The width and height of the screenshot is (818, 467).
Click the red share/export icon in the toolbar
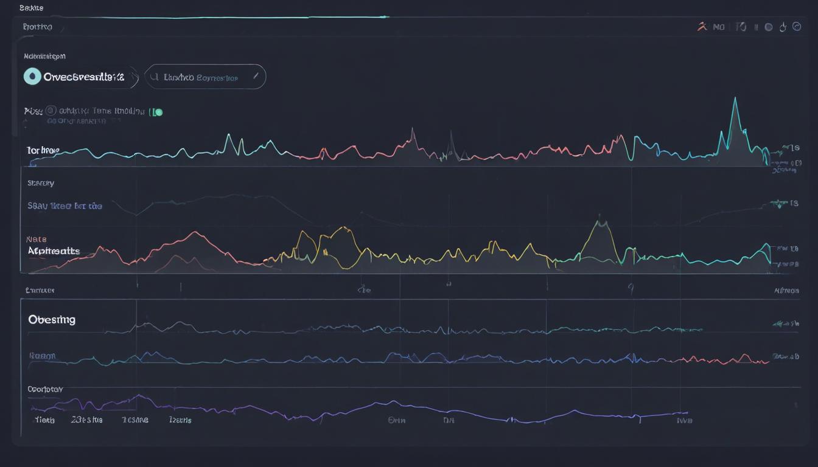701,27
